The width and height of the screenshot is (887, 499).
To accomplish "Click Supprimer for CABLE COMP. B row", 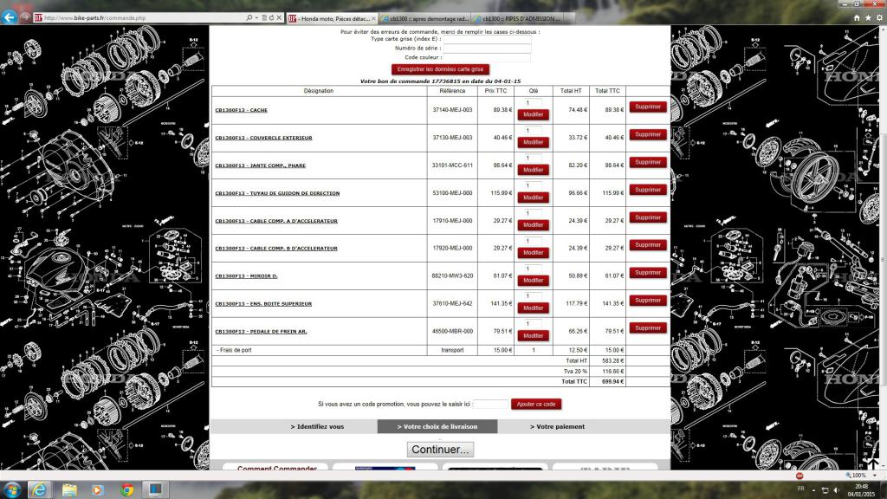I will (x=648, y=245).
